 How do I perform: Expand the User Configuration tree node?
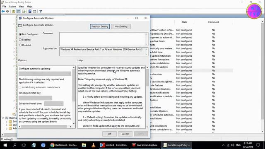3,118
